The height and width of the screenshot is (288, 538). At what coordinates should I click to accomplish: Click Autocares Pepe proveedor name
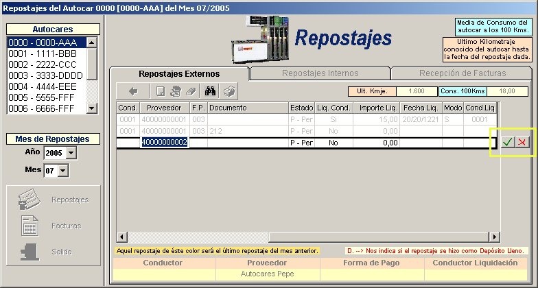tap(268, 274)
